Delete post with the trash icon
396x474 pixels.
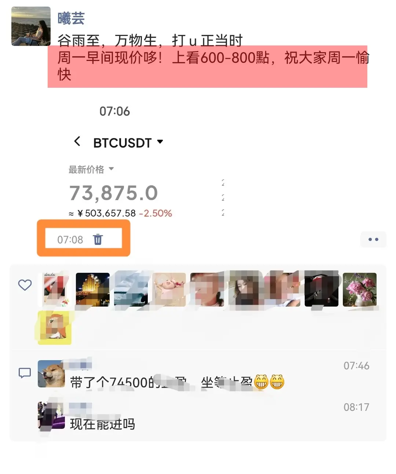(98, 239)
